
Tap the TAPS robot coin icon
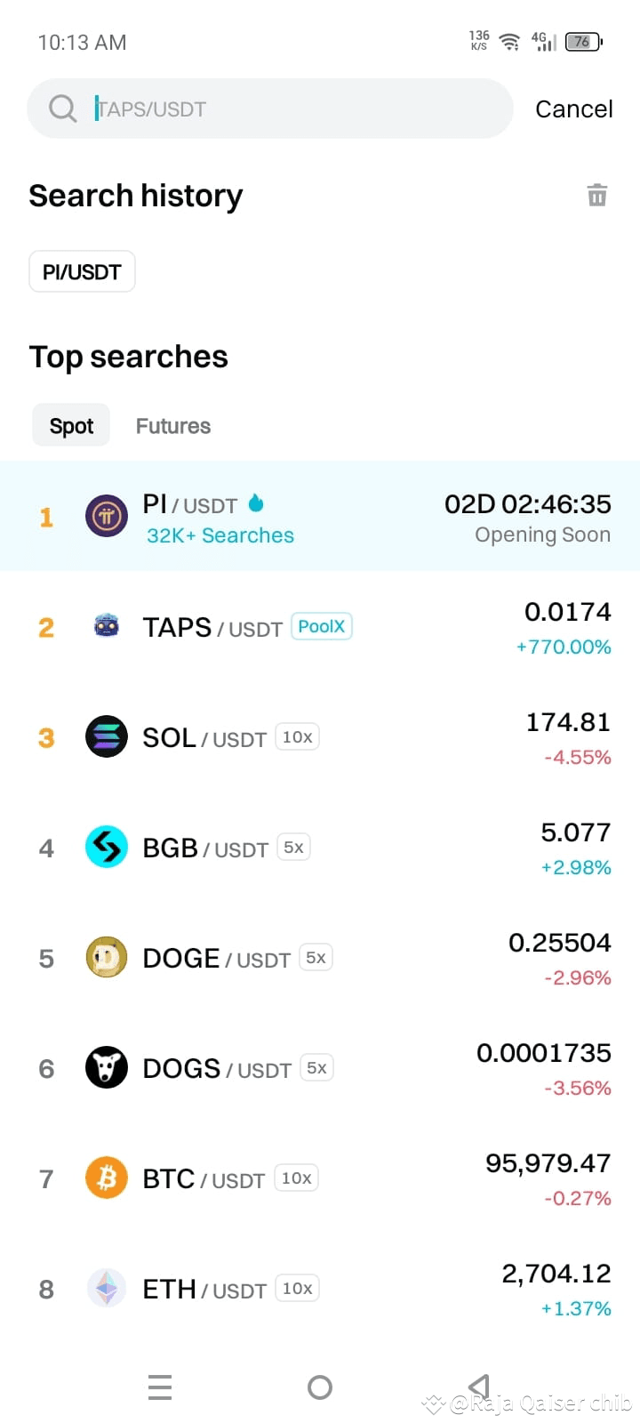coord(106,626)
